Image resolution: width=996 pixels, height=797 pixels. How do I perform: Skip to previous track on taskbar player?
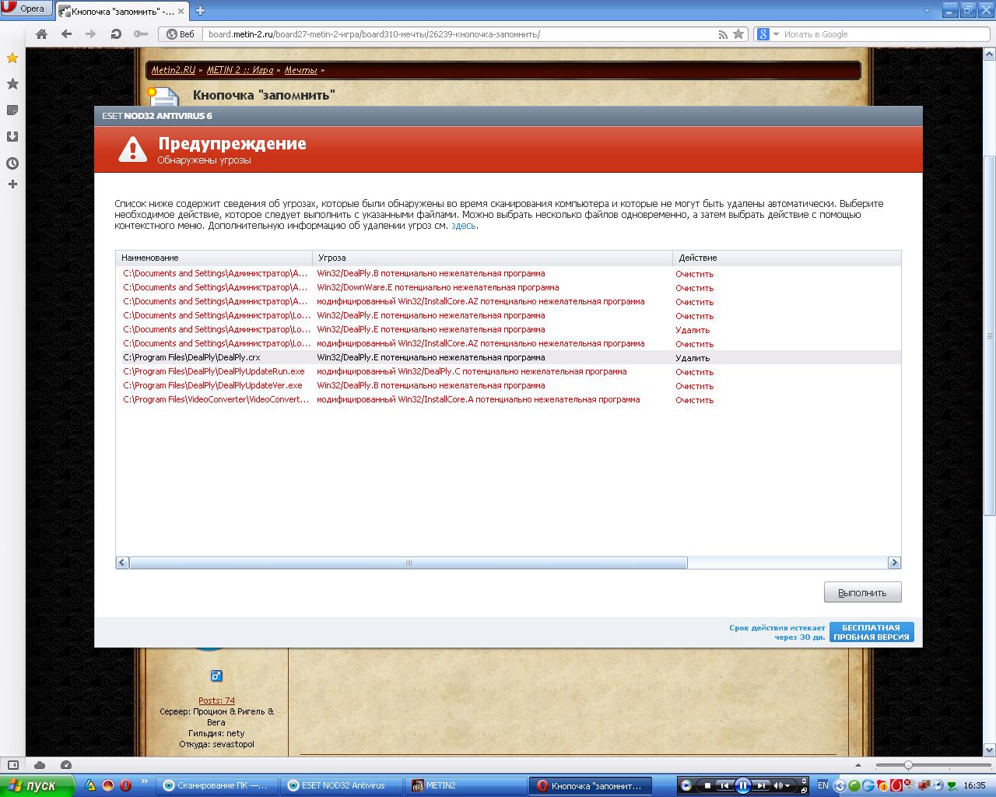[x=724, y=785]
